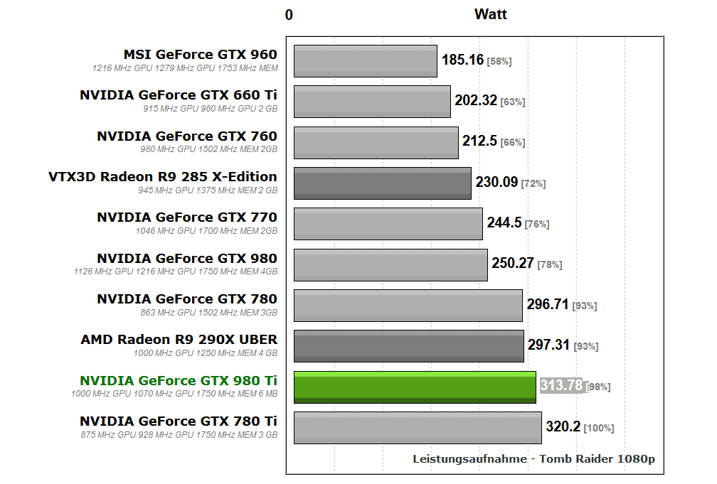
Task: Click the Leistungsaufnahme - Tomb Raider 1080p caption
Action: 533,459
